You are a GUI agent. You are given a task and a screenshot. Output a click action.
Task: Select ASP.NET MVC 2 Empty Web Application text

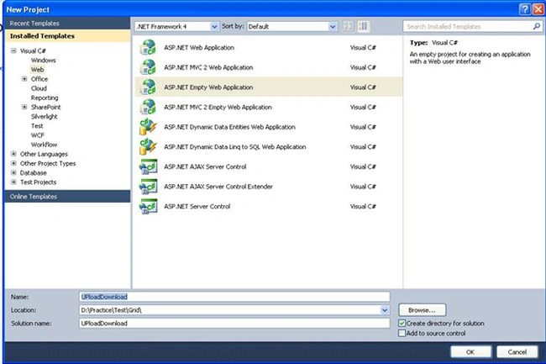click(x=218, y=108)
